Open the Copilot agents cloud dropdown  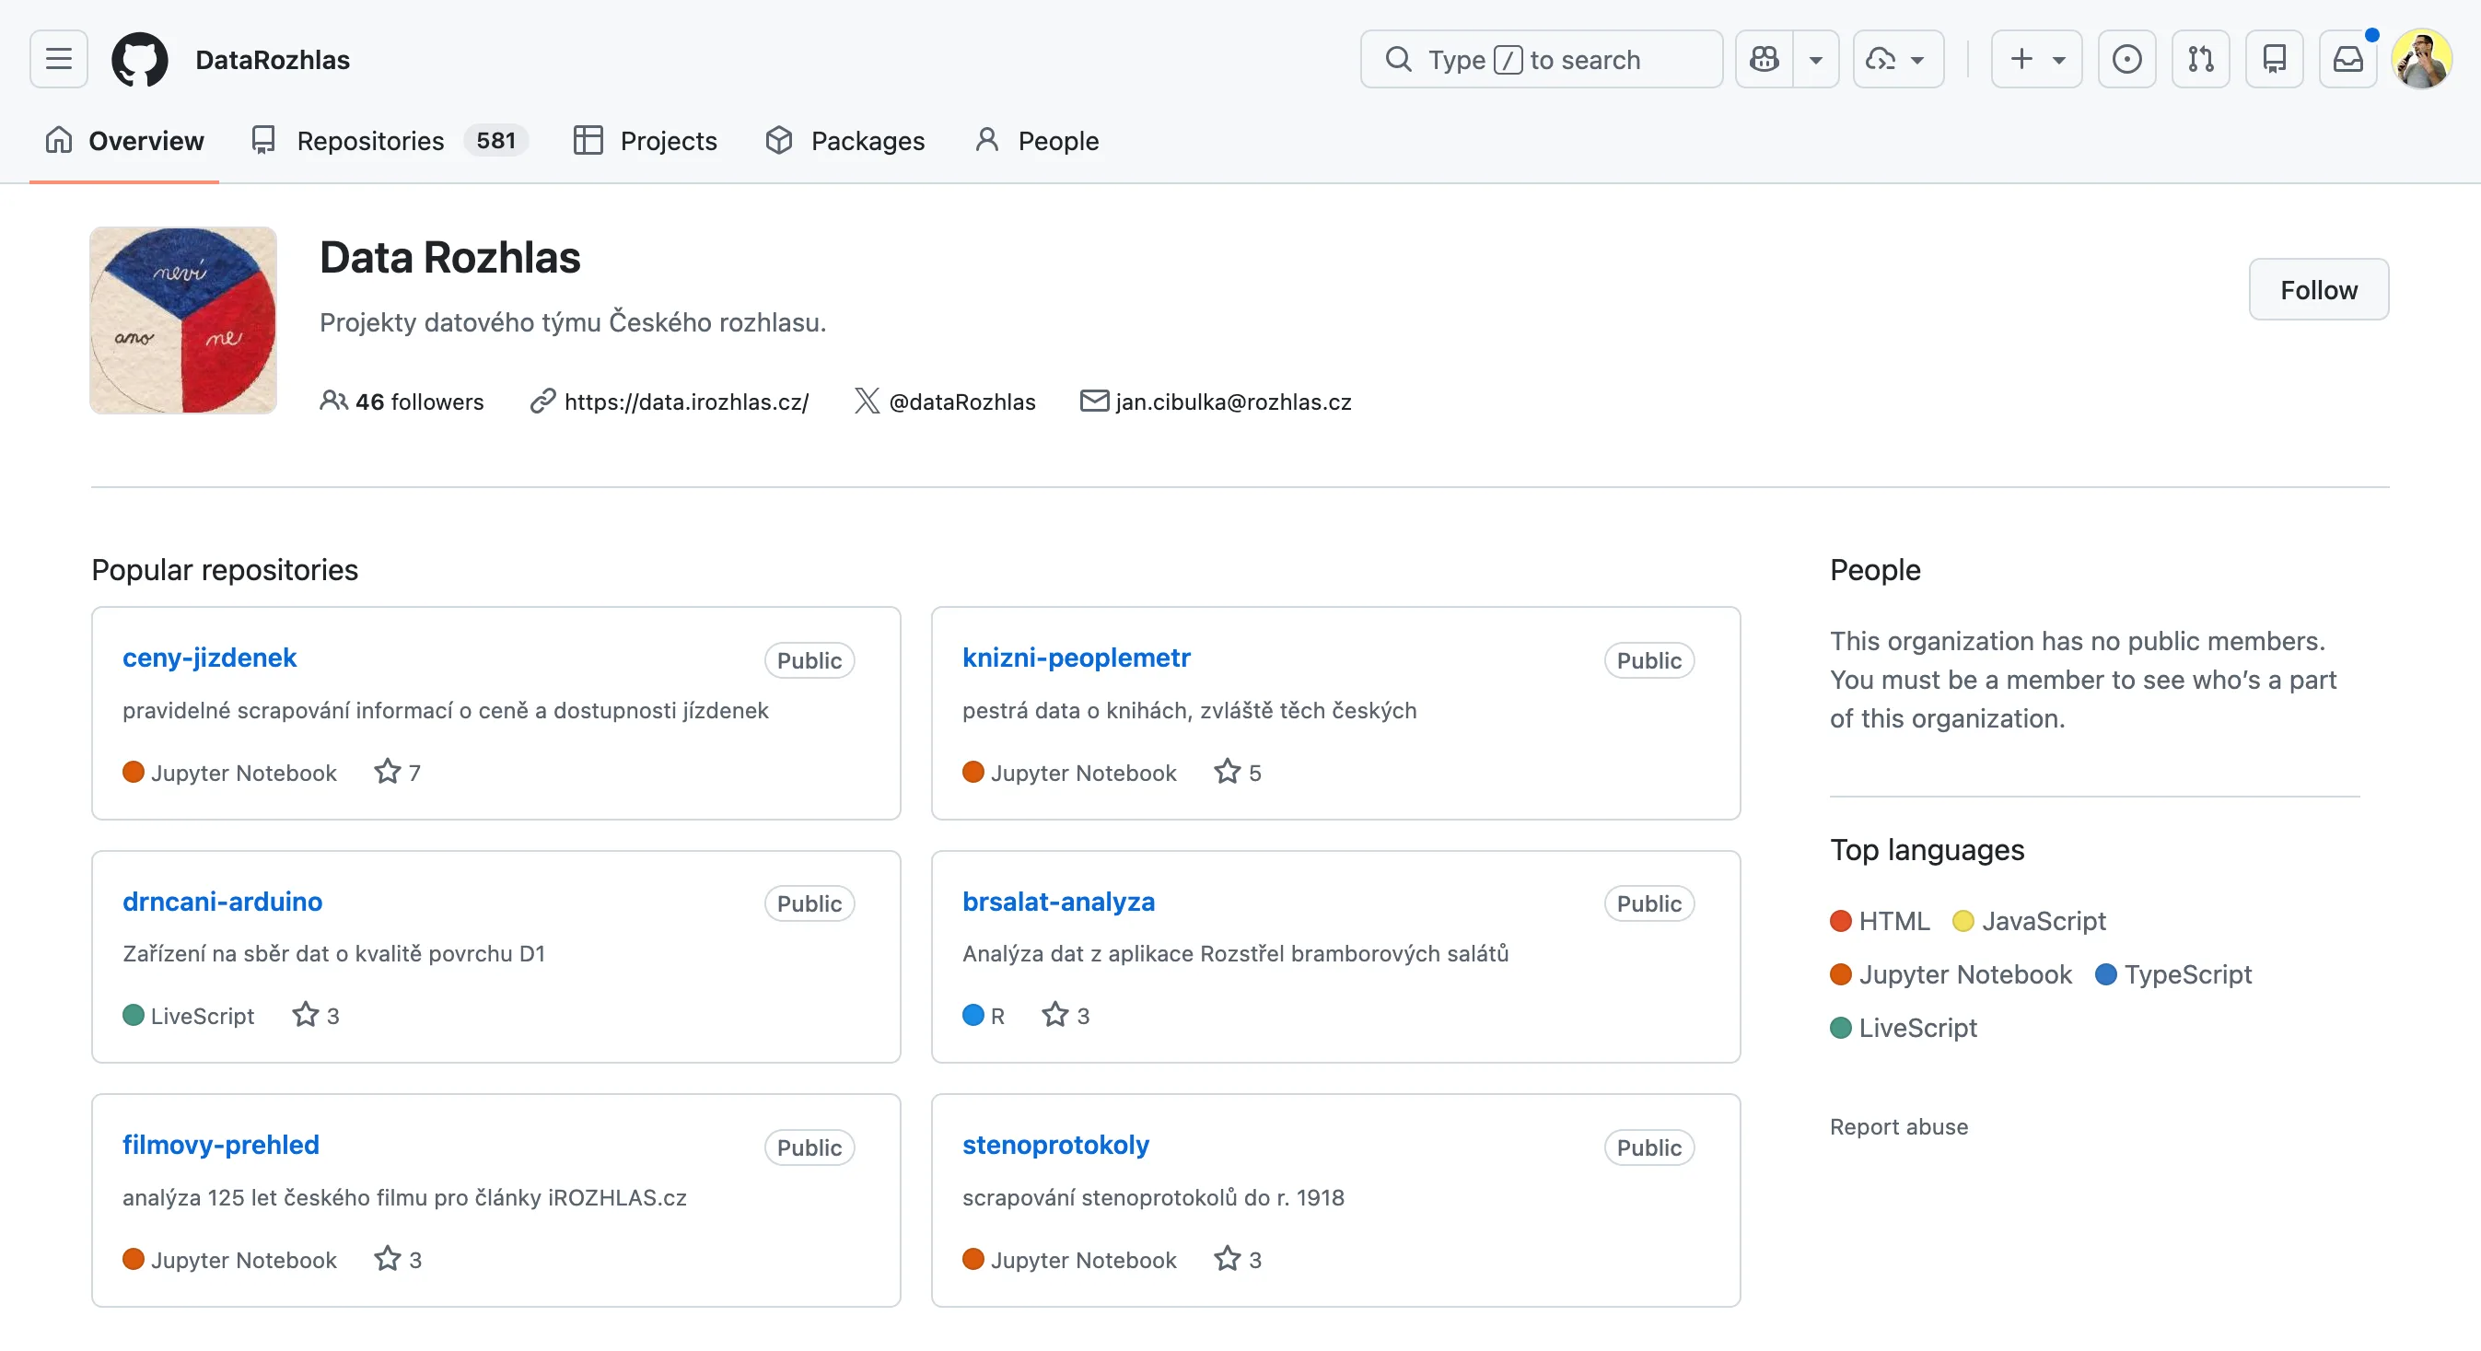[1897, 59]
